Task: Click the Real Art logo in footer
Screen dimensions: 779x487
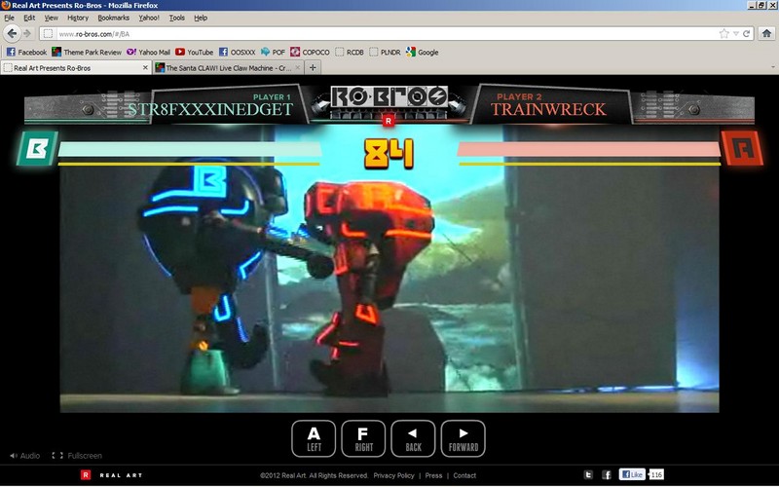Action: coord(112,475)
